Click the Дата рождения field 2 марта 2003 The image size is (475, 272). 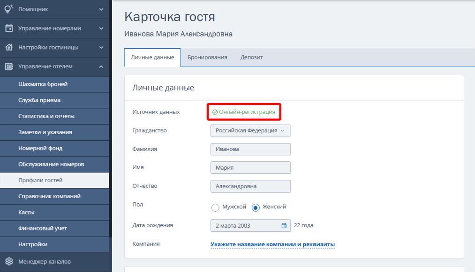(250, 226)
